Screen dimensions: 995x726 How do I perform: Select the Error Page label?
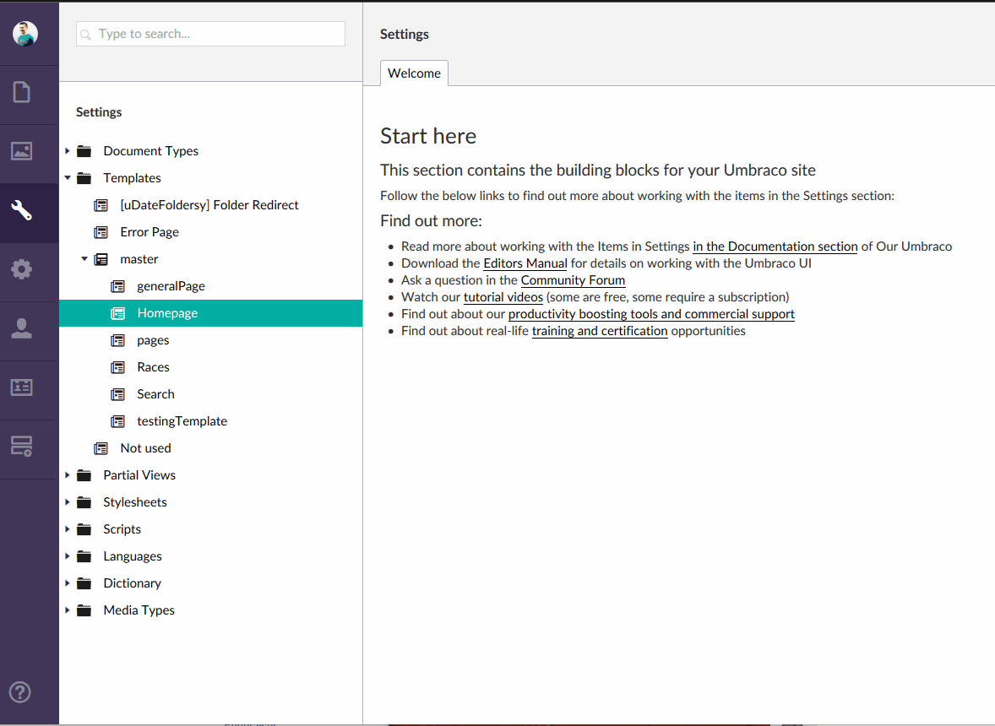point(150,232)
